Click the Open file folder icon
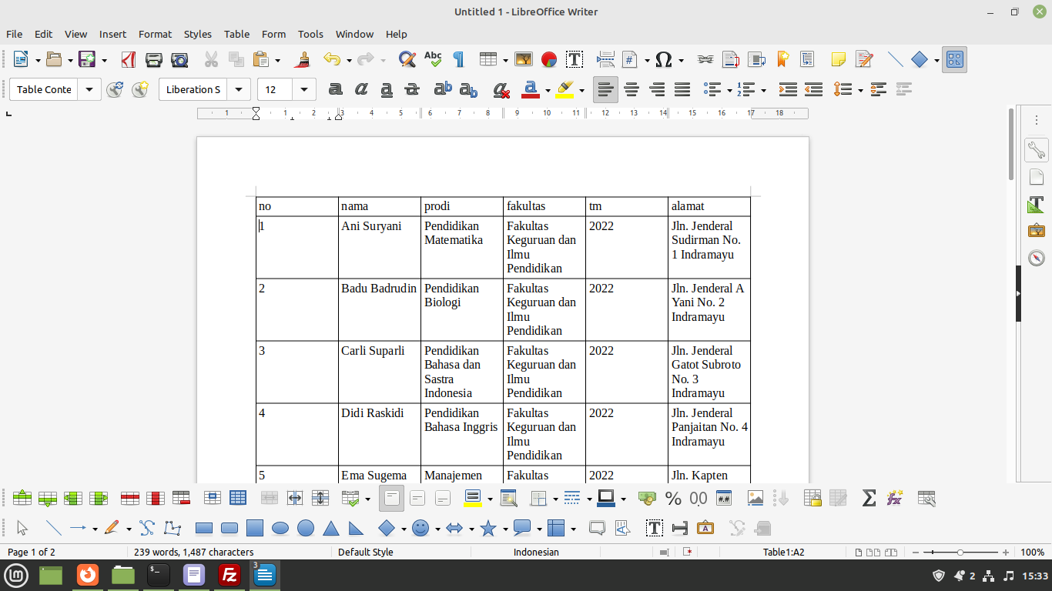This screenshot has height=591, width=1052. [x=53, y=59]
